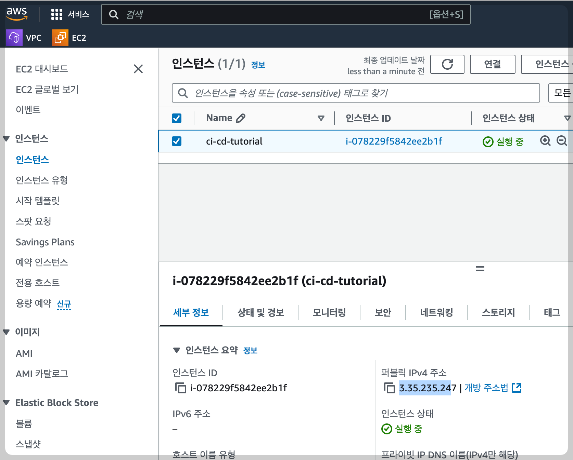Screen dimensions: 573x460
Task: Click the zoom out magnifier icon
Action: click(562, 141)
